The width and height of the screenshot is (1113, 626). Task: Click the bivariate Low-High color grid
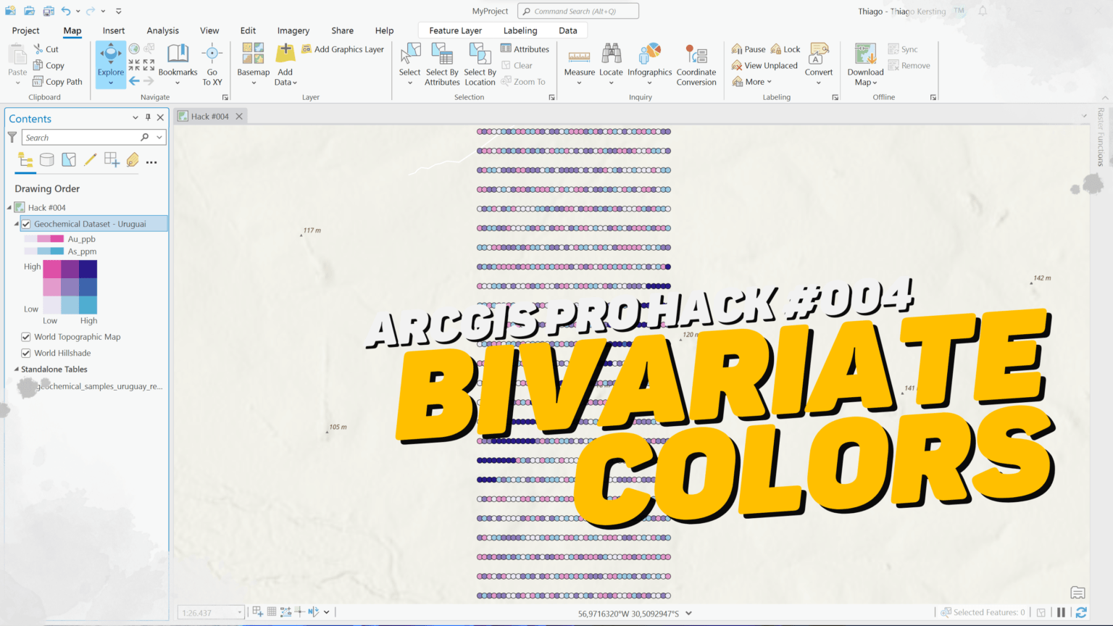click(70, 287)
